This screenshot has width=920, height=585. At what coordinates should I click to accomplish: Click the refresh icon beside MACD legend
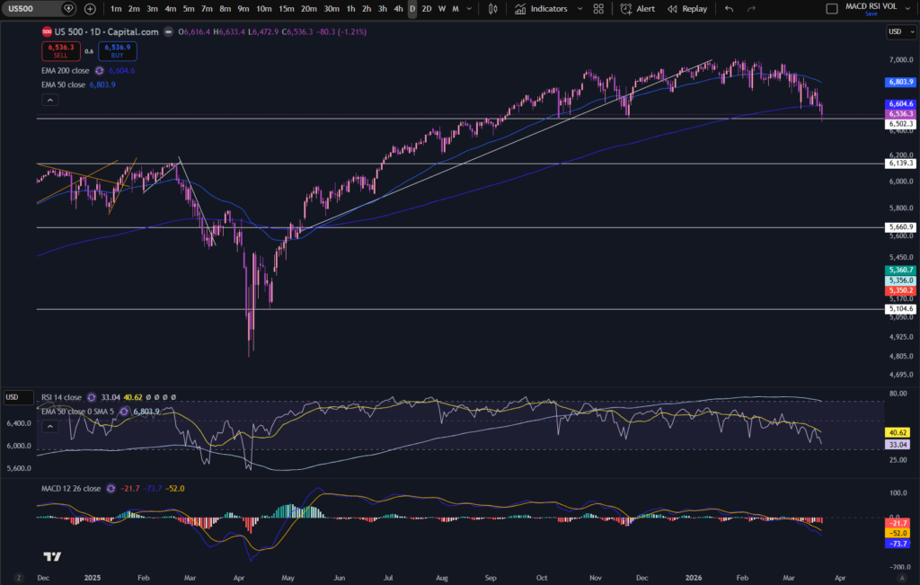[111, 488]
